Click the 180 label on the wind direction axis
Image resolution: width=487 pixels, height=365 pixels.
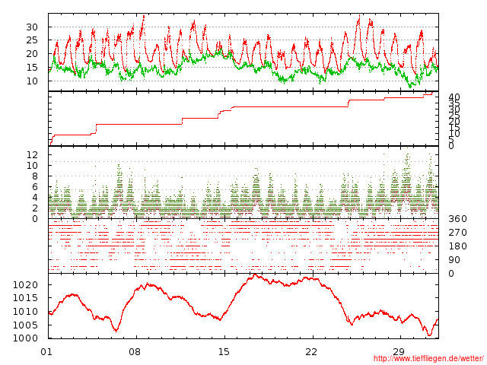(457, 246)
